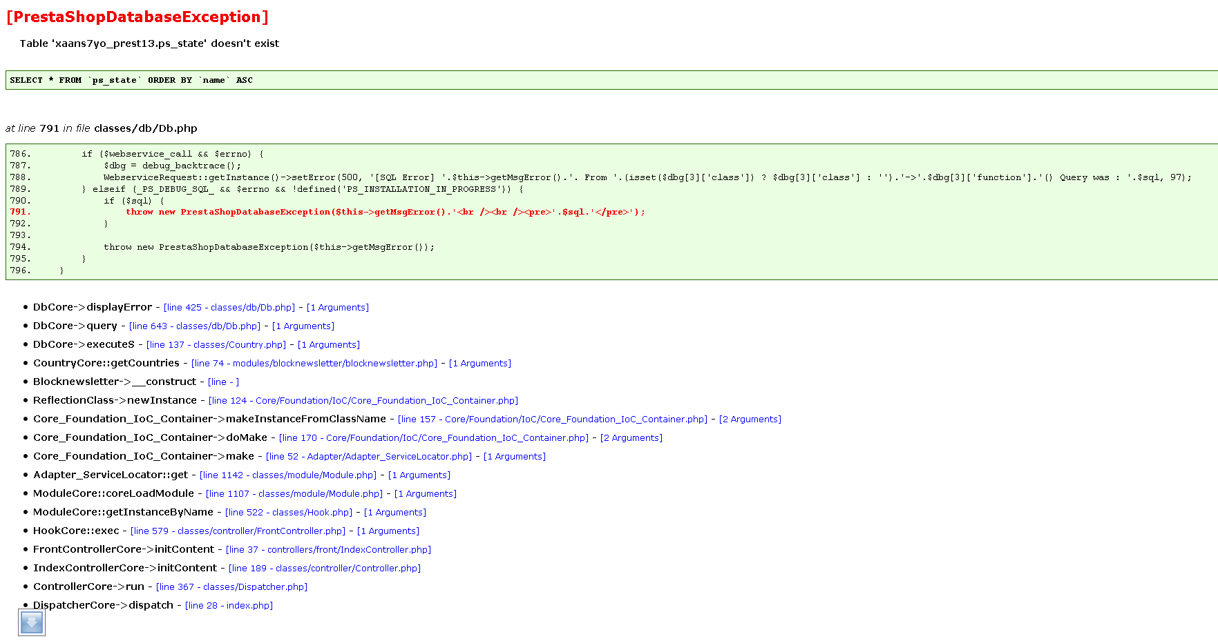Open the 'line 1142 - classes/module/Module.php' link
This screenshot has width=1218, height=641.
[288, 475]
